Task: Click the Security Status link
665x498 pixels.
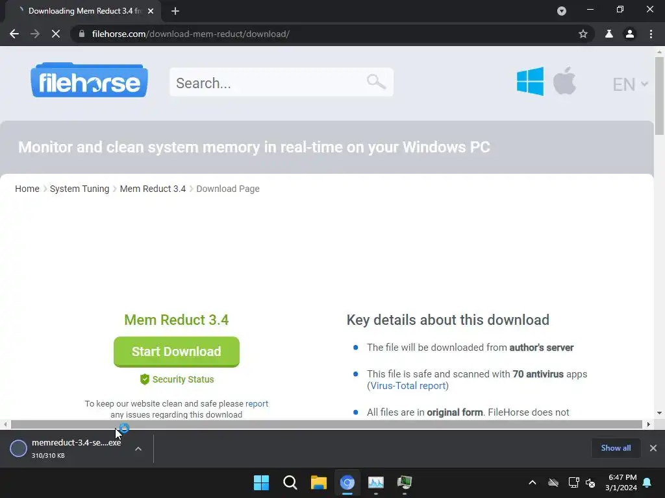Action: coord(182,379)
